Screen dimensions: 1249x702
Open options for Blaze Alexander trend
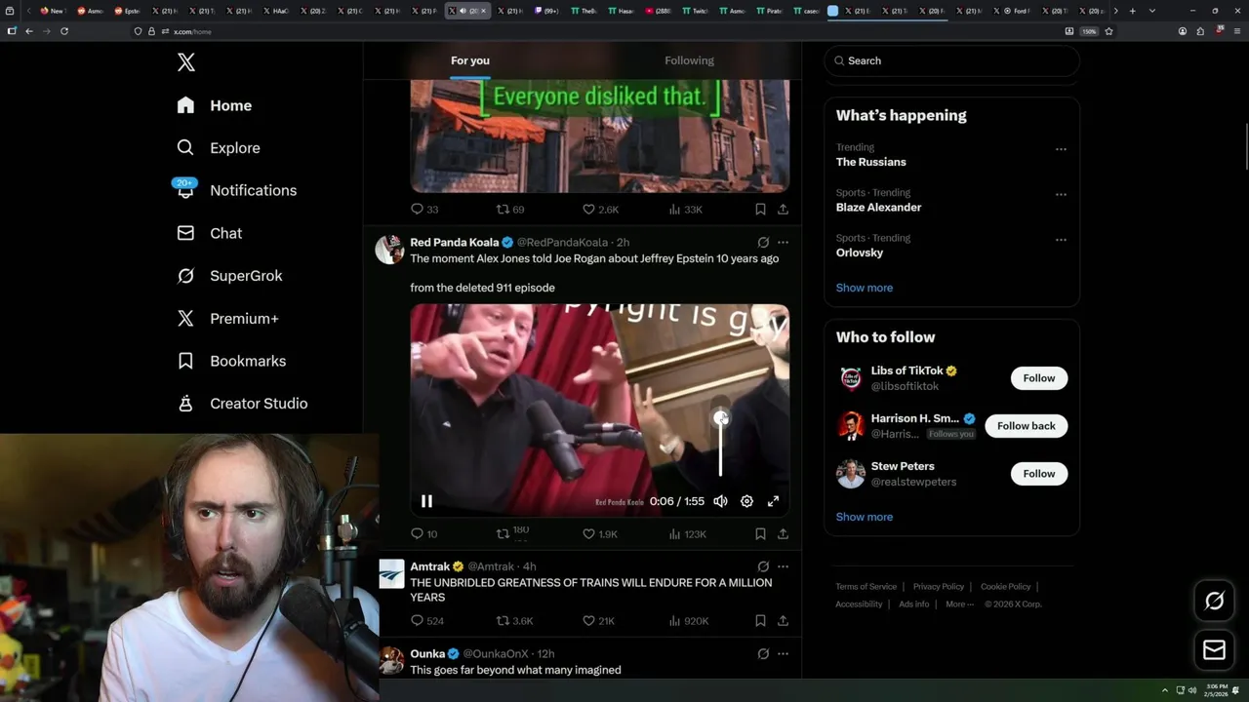point(1061,194)
